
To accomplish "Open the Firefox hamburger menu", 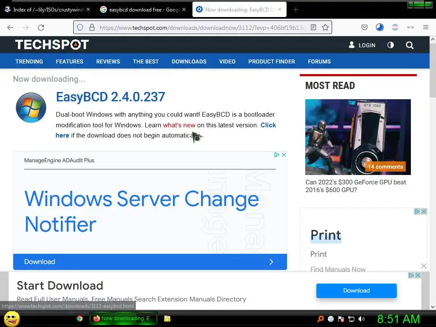I will pos(425,27).
